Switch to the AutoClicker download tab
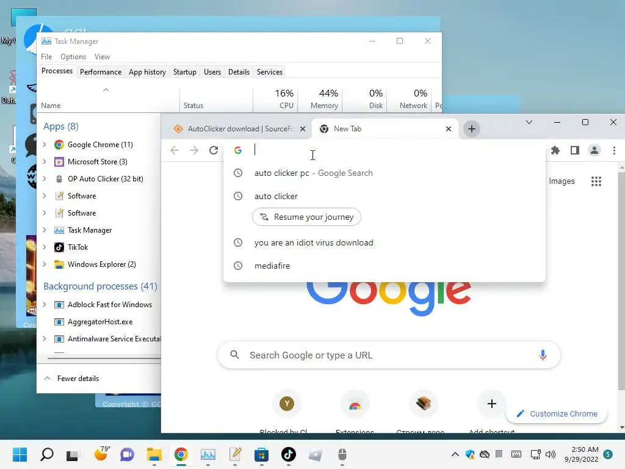Image resolution: width=625 pixels, height=469 pixels. (239, 129)
